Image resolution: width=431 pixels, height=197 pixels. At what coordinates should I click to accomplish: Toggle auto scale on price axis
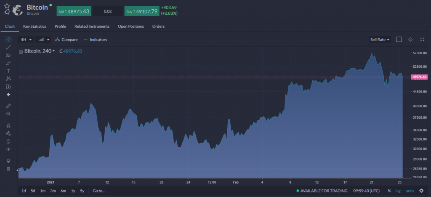coord(410,191)
